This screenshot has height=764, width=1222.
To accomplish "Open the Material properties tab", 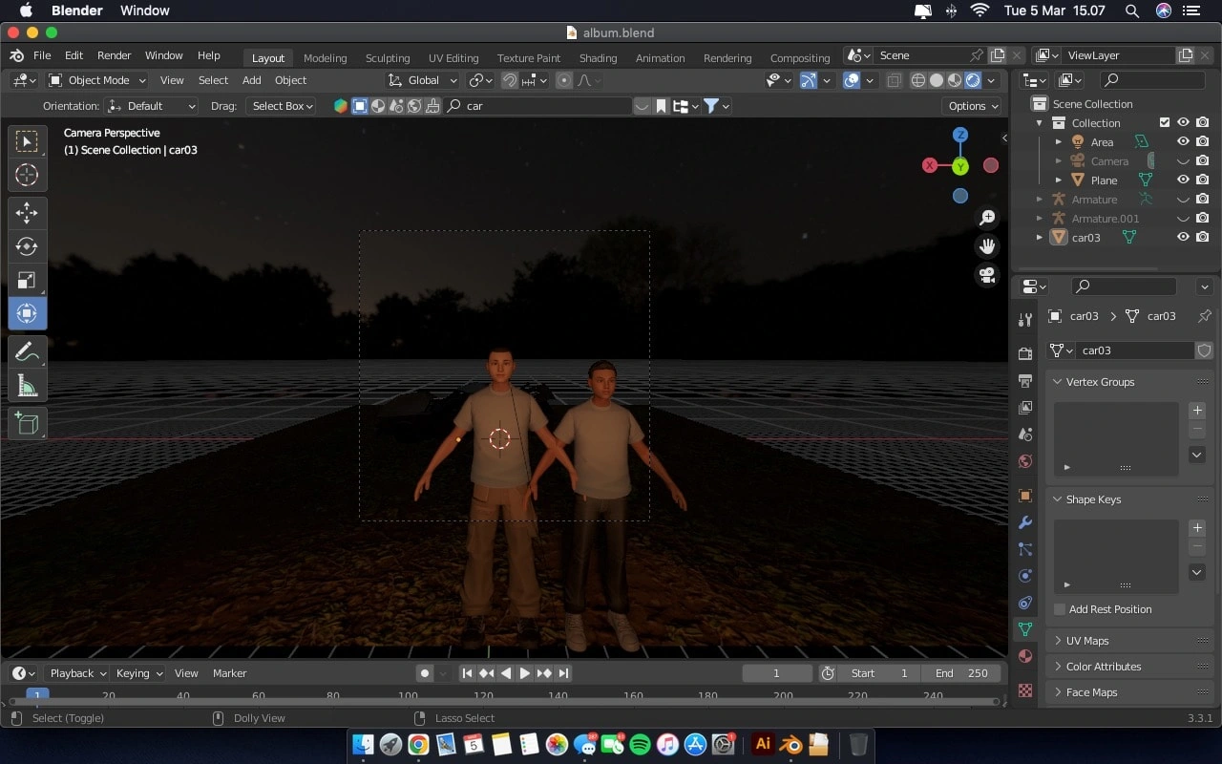I will tap(1025, 656).
